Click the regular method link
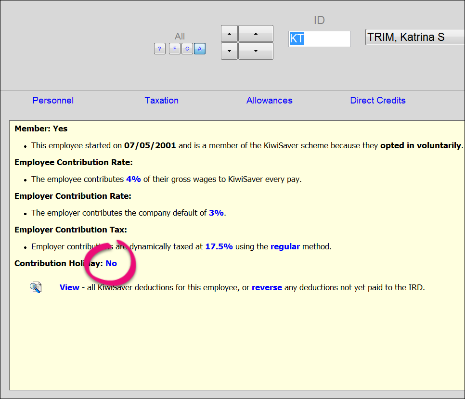This screenshot has height=399, width=465. pyautogui.click(x=285, y=246)
